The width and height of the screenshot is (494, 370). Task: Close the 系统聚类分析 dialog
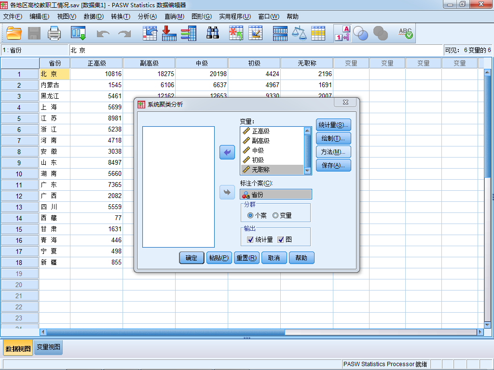[x=345, y=102]
